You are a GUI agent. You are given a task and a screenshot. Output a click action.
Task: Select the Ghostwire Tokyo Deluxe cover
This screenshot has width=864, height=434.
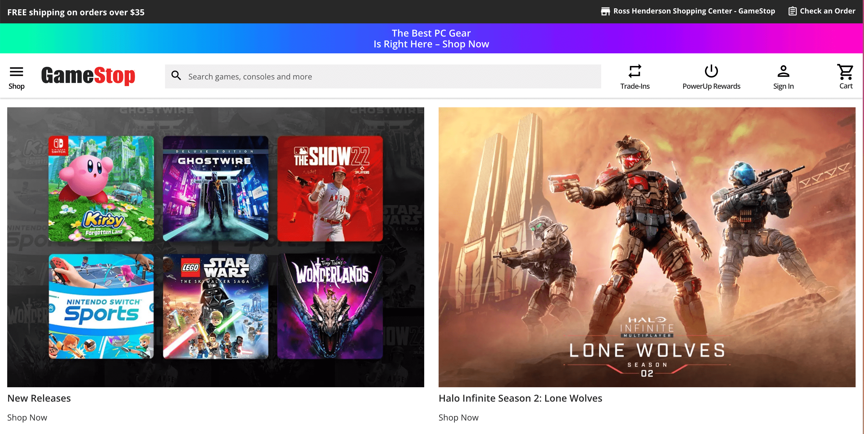click(216, 188)
